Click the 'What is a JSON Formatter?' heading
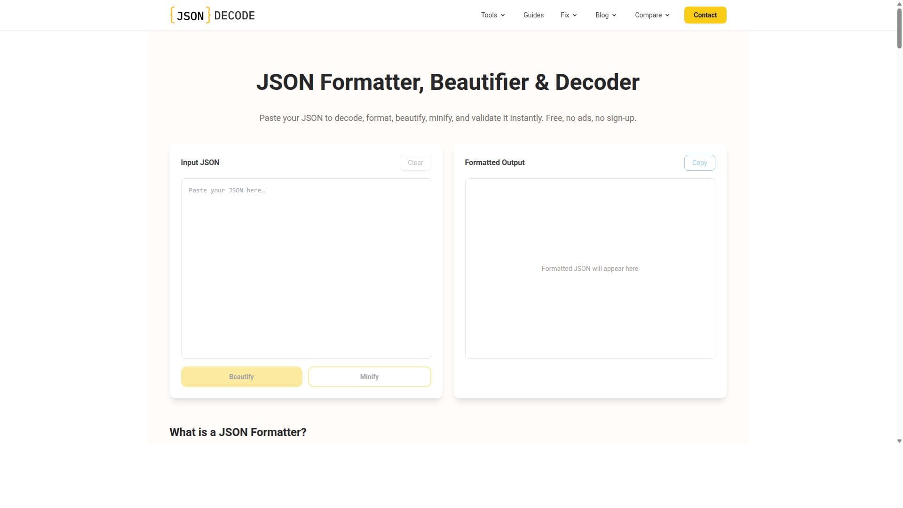This screenshot has height=508, width=903. [238, 432]
